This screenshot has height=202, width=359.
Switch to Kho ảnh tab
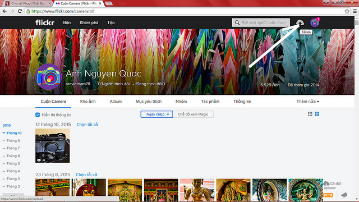point(88,101)
